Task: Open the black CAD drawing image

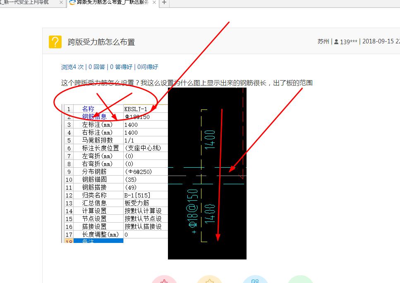Action: point(207,174)
